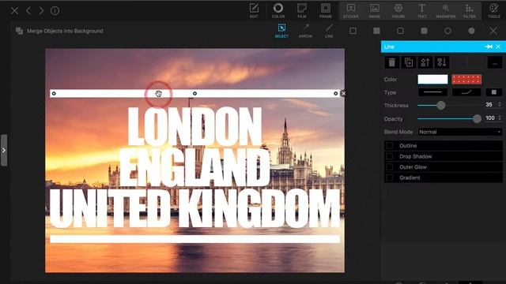Click the Opacity slider handle
Viewport: 506px width, 284px height.
(477, 119)
